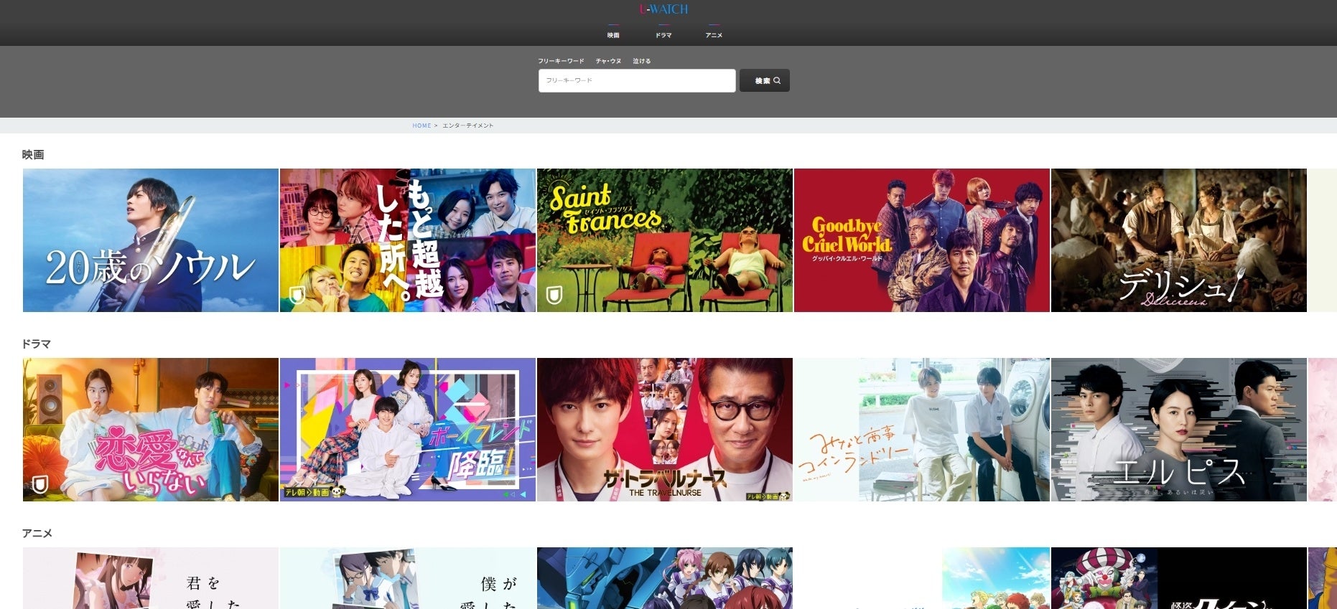Open the 恋愛なんていらない drama thumbnail
Screen dimensions: 1337x609
tap(151, 430)
